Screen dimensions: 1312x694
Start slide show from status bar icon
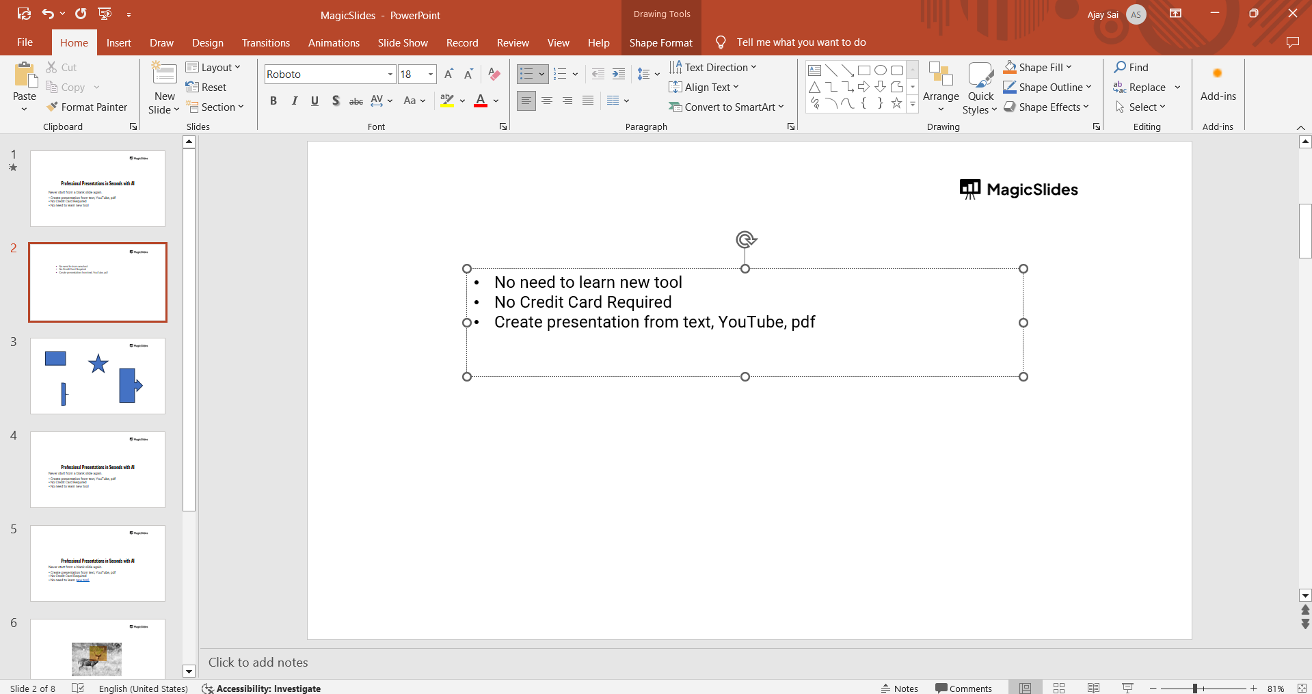(x=1127, y=688)
